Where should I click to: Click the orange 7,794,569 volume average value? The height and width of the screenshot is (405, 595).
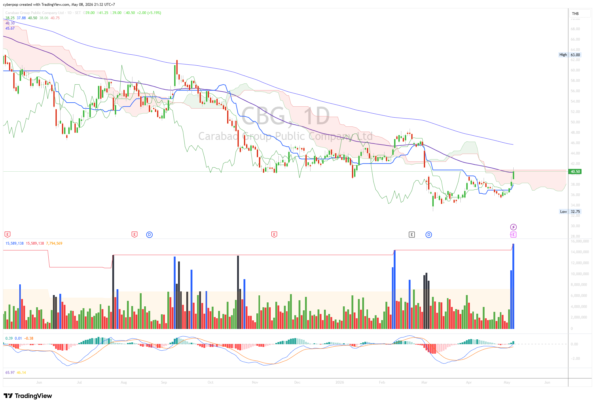54,243
